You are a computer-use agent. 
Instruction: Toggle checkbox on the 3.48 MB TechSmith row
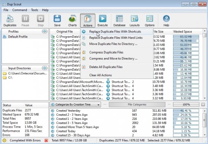pos(53,86)
